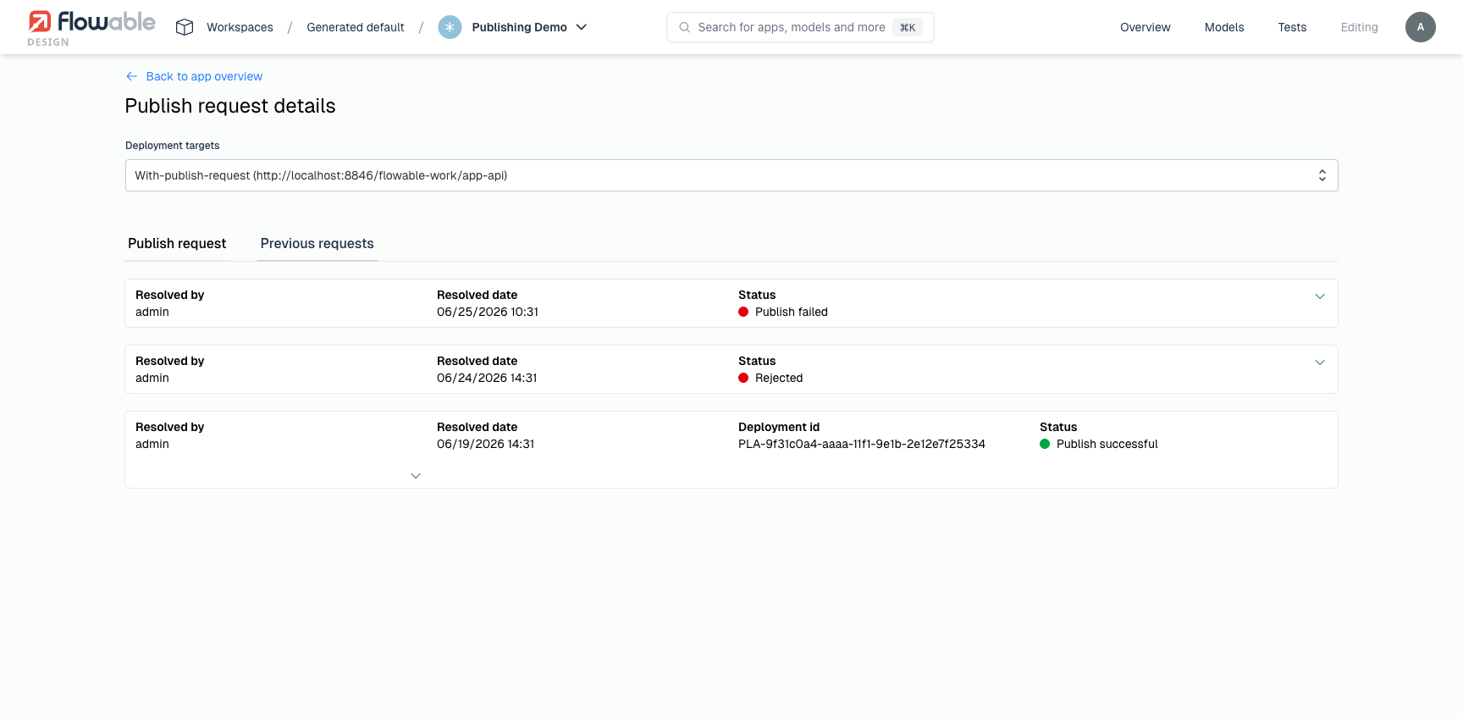This screenshot has height=719, width=1463.
Task: Click the Deployment id column label
Action: click(x=779, y=427)
